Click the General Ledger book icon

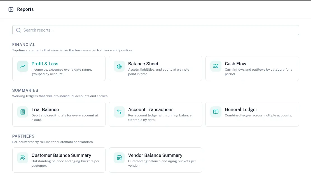(x=216, y=112)
